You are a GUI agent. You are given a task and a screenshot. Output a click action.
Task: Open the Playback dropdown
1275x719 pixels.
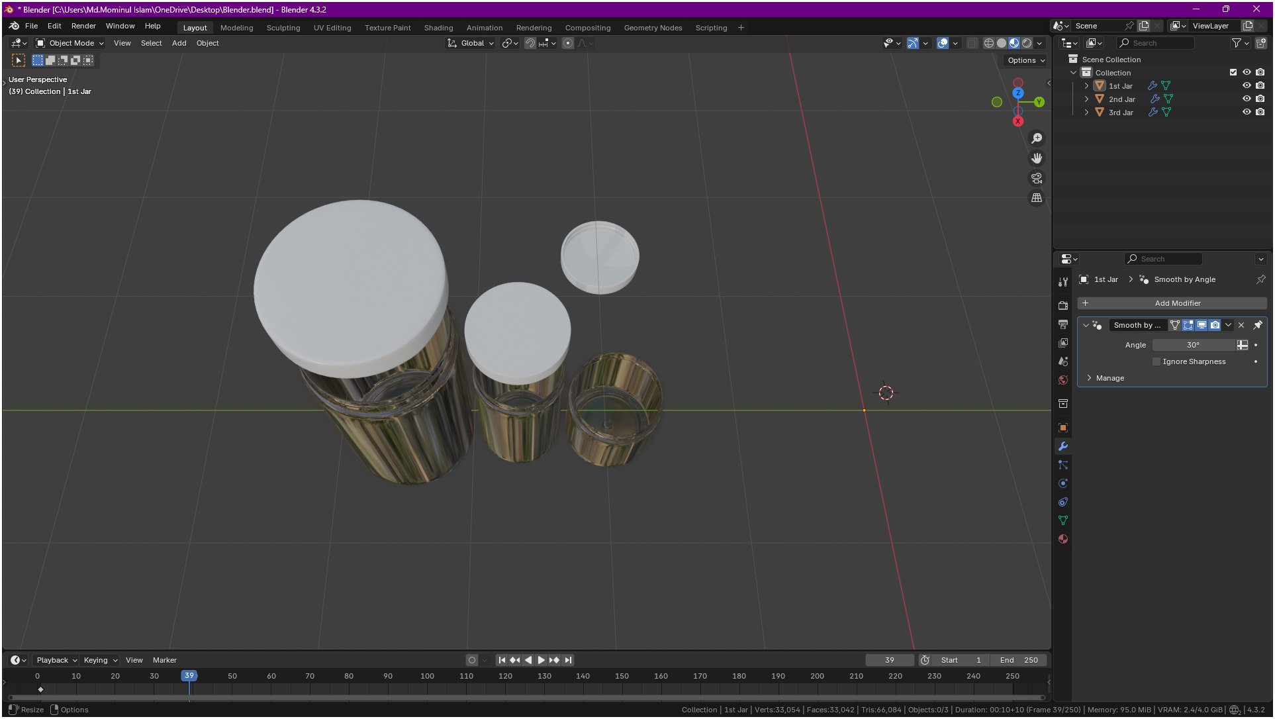[x=56, y=660]
